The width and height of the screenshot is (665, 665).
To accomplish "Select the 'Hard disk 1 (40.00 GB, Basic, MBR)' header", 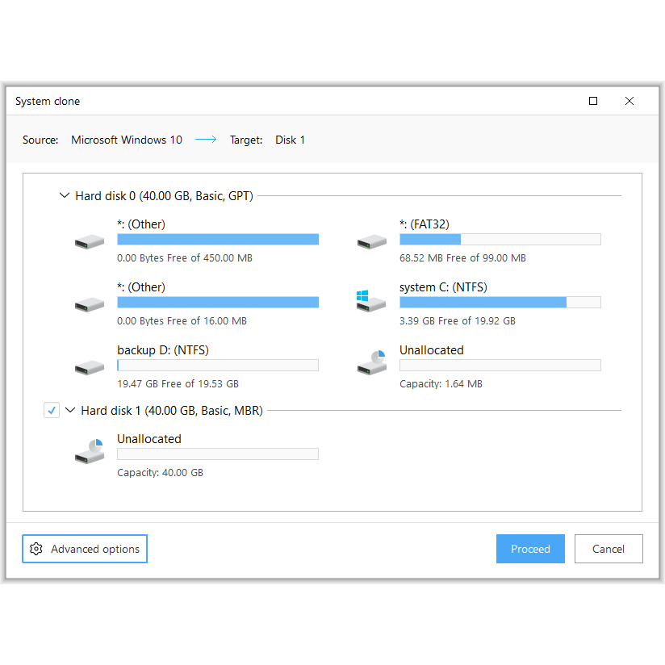I will pos(172,411).
